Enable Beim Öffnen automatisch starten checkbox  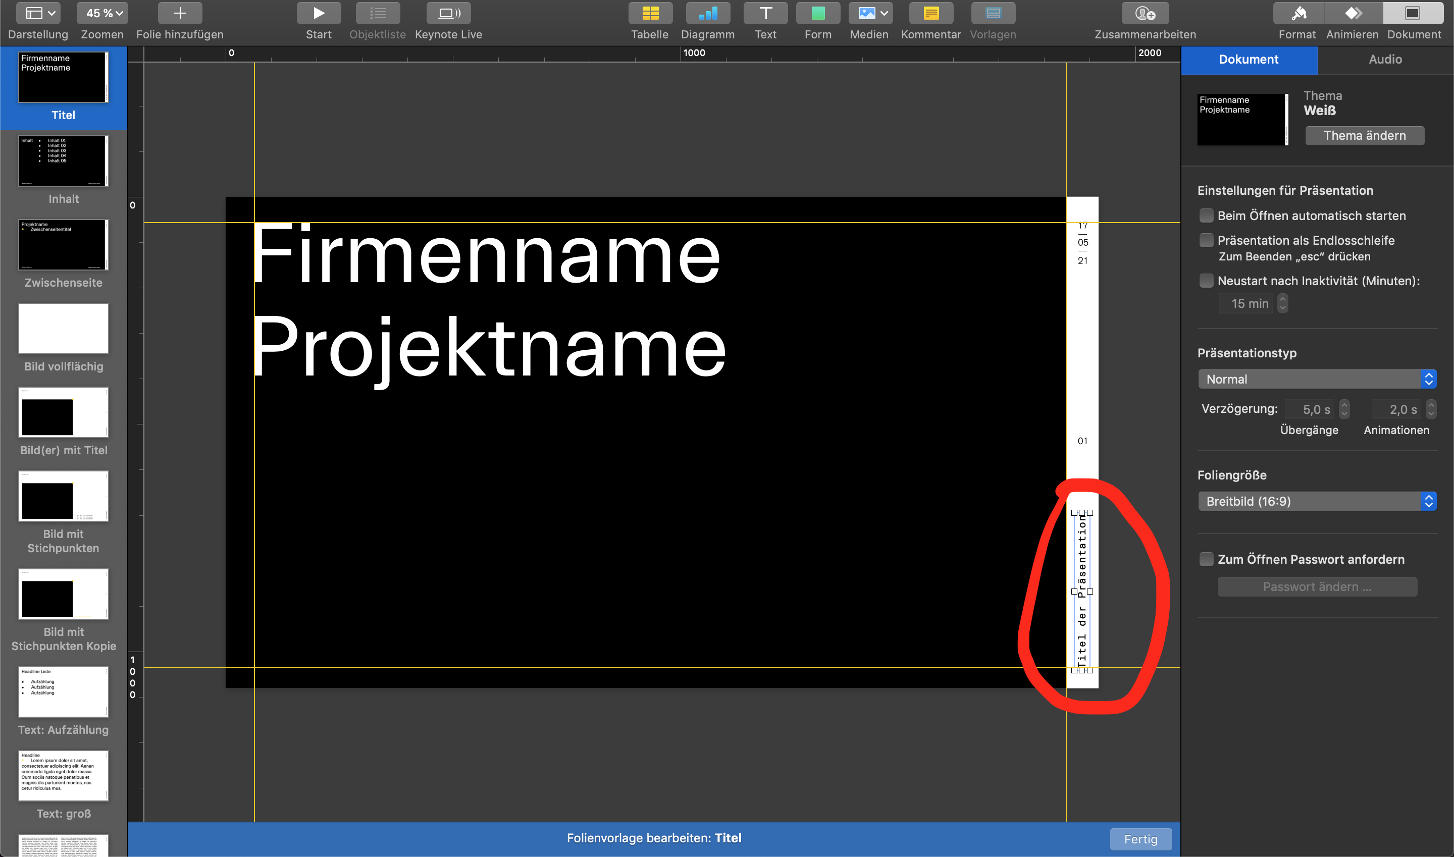[x=1206, y=216]
